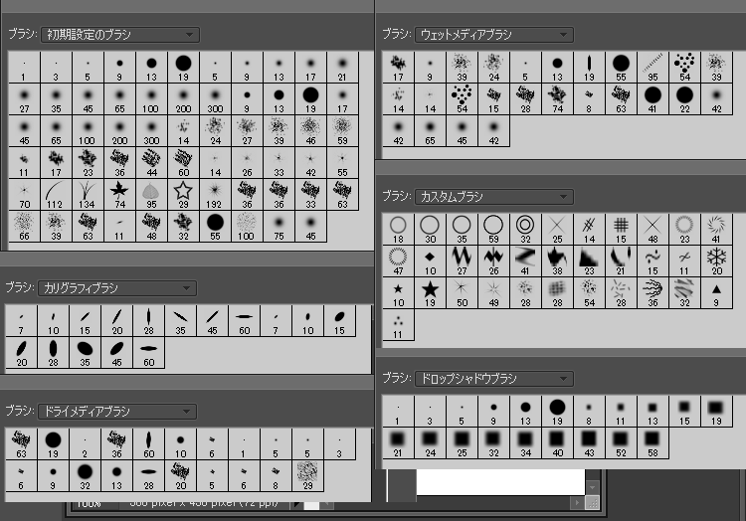746x521 pixels.
Task: Select the chalk brush 63 in dry media
Action: tap(21, 444)
